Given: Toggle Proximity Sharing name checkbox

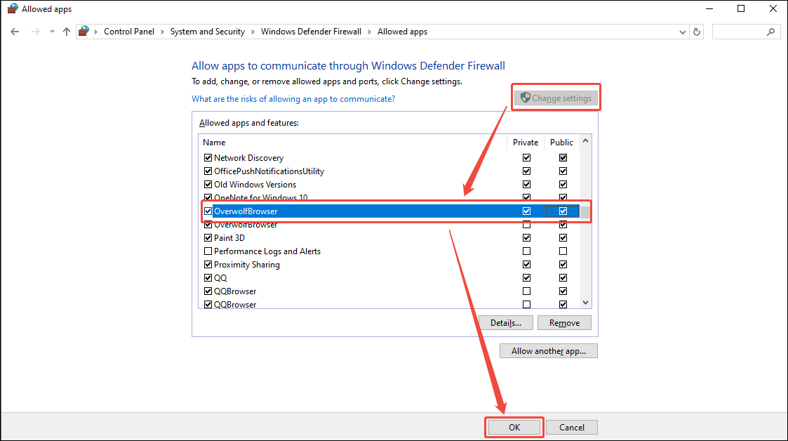Looking at the screenshot, I should click(208, 265).
